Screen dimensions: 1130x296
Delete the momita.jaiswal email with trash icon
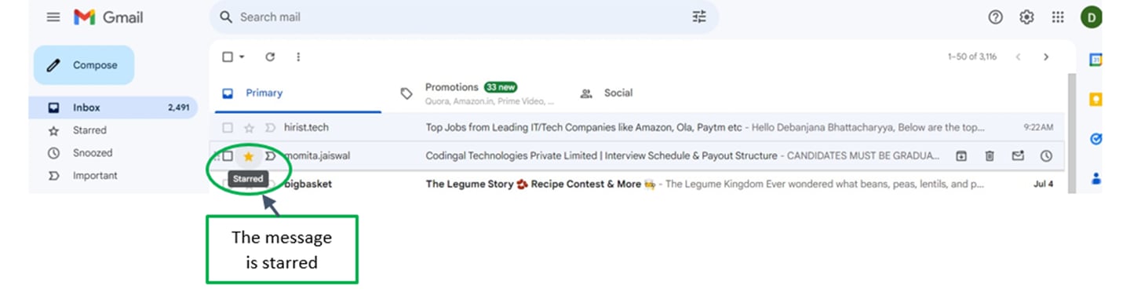coord(990,156)
